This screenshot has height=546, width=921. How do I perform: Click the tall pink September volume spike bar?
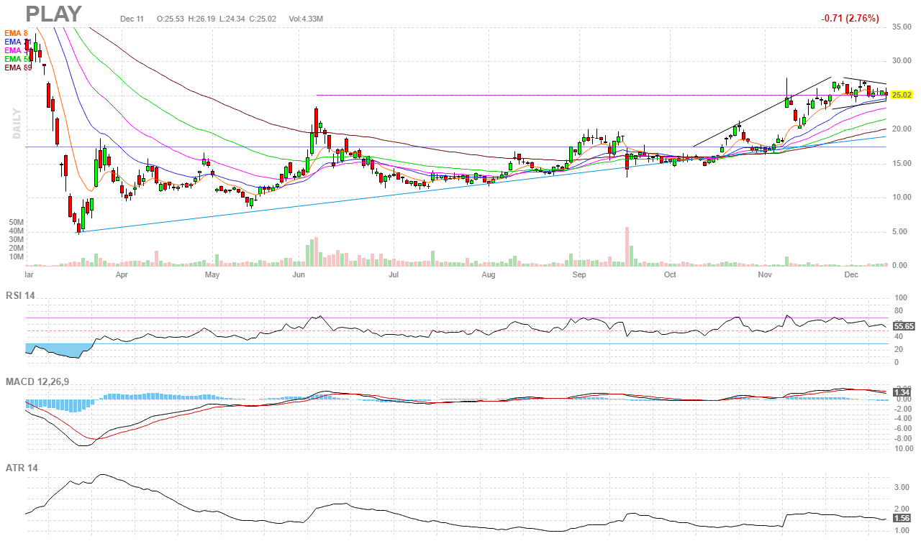(627, 246)
